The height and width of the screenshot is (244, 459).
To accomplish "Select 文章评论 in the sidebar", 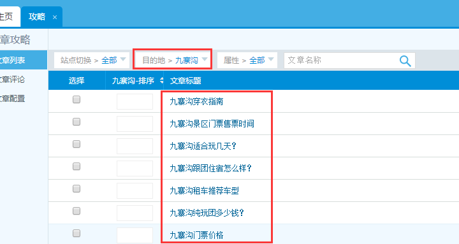I will (x=12, y=79).
